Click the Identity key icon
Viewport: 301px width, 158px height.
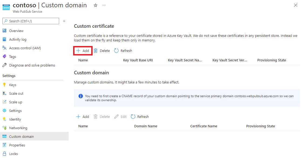[x=4, y=119]
